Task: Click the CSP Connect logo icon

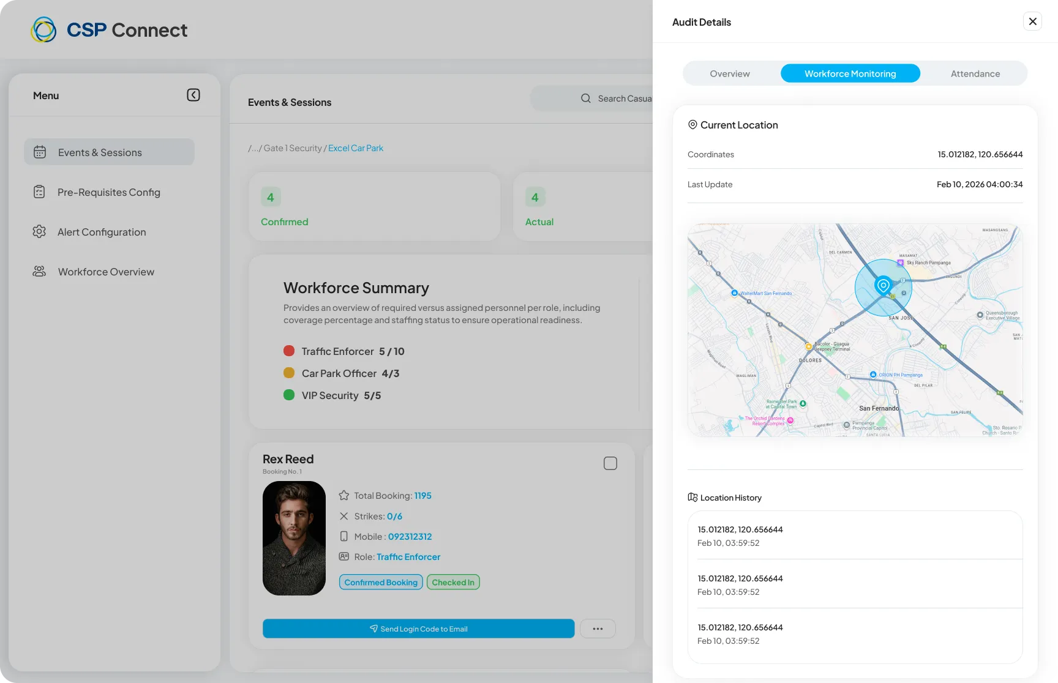Action: click(43, 29)
